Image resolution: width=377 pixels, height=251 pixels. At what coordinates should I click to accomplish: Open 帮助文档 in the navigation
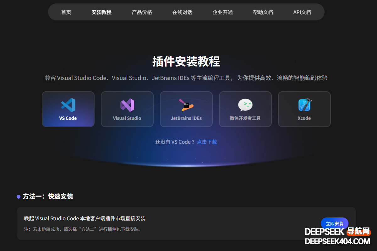coord(263,12)
